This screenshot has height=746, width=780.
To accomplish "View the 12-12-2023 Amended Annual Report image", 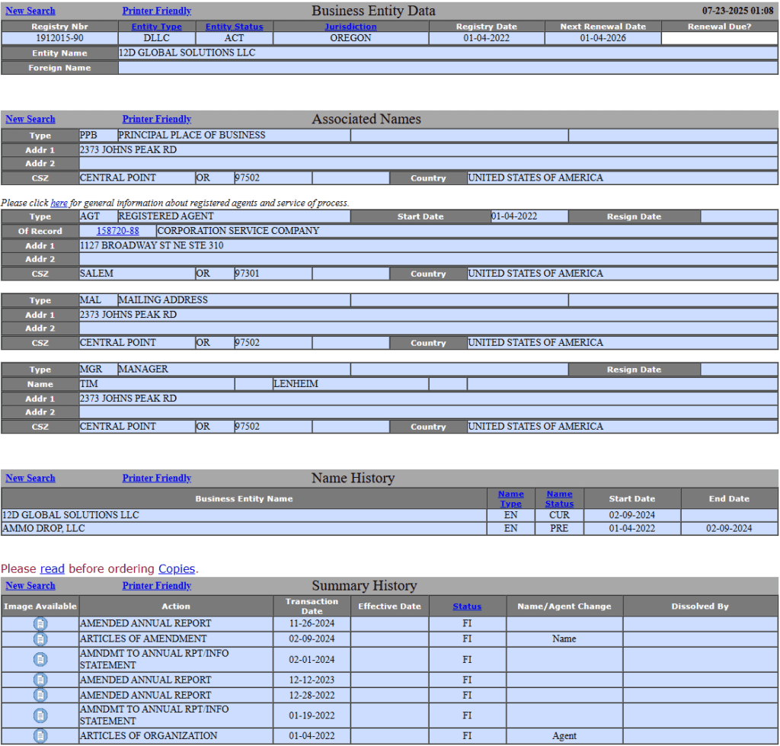I will tap(40, 679).
